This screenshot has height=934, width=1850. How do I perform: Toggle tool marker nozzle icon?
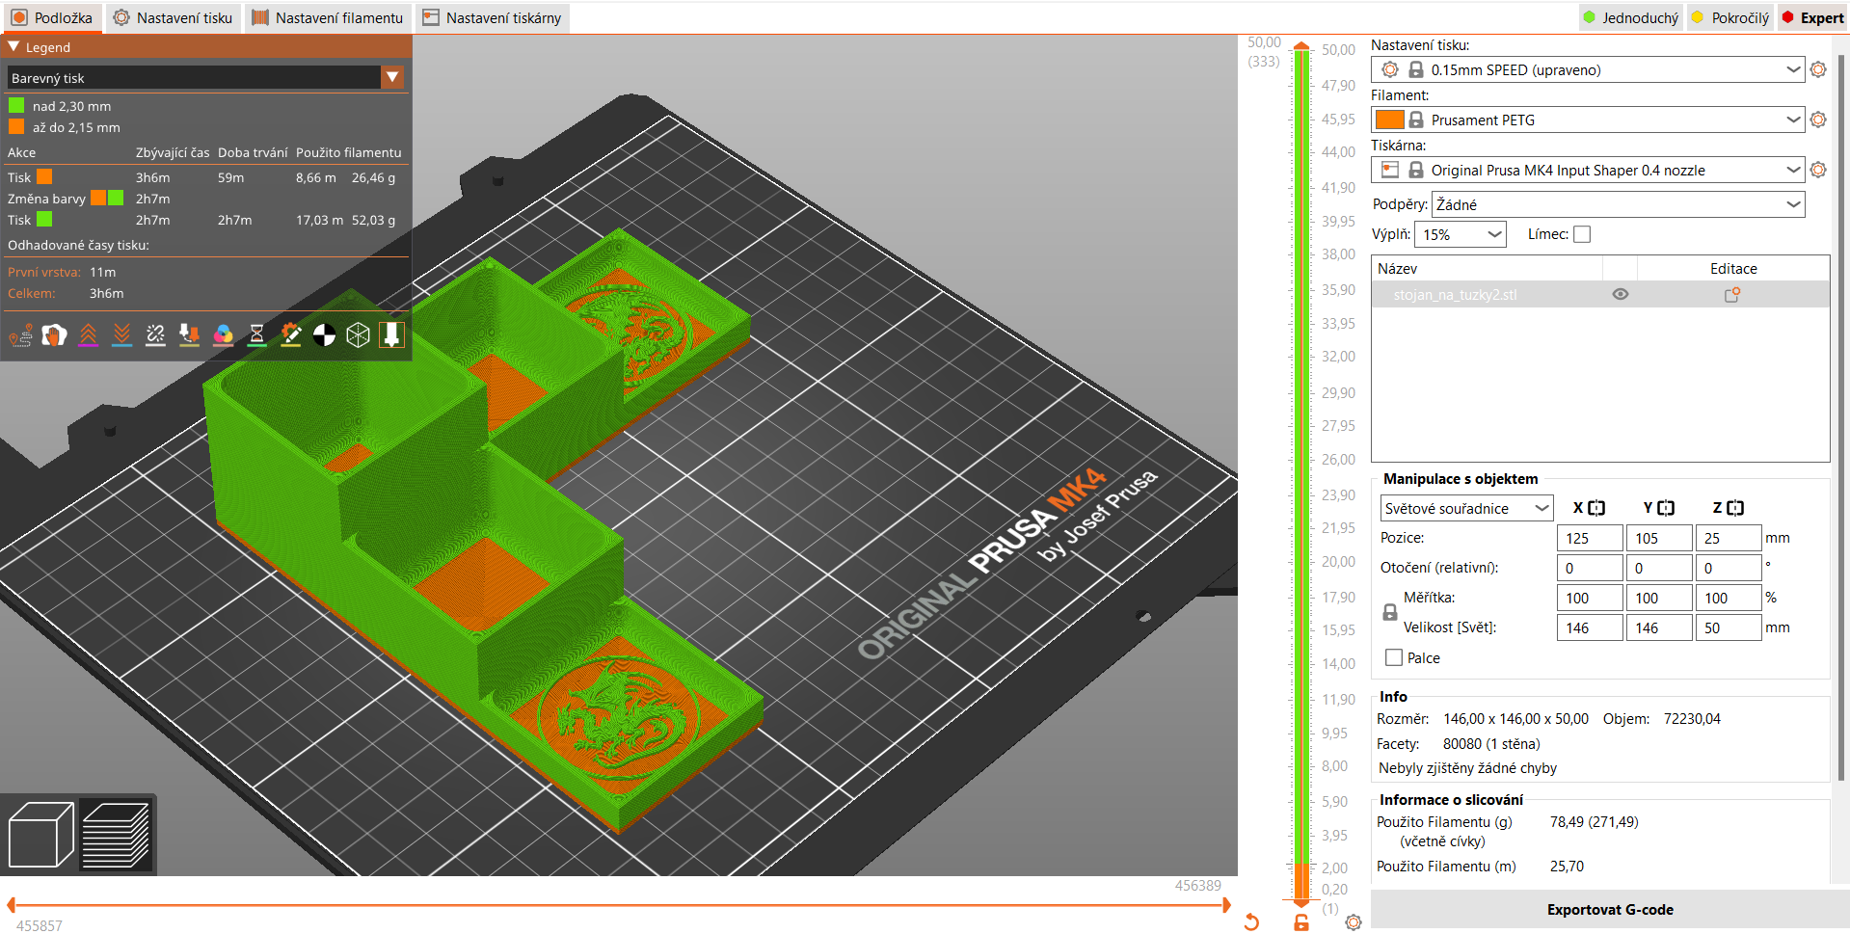(391, 335)
